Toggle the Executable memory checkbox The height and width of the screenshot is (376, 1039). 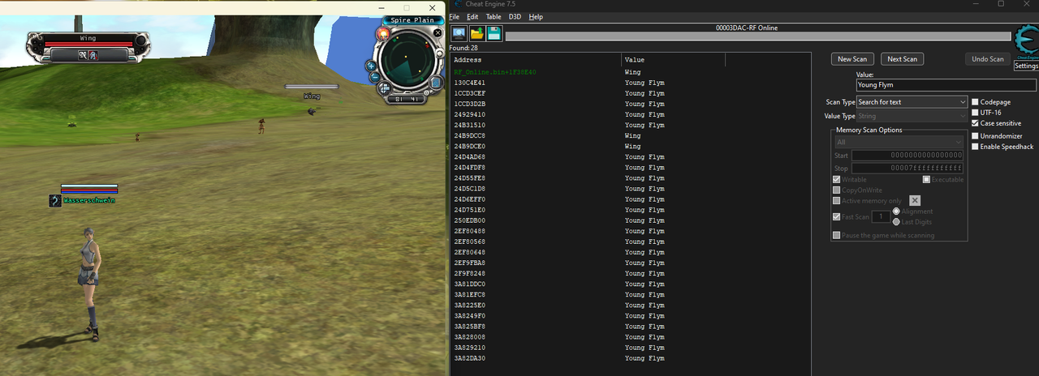[926, 179]
